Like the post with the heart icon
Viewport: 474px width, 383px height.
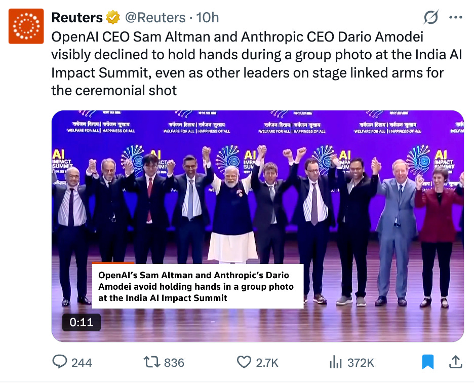pos(244,362)
